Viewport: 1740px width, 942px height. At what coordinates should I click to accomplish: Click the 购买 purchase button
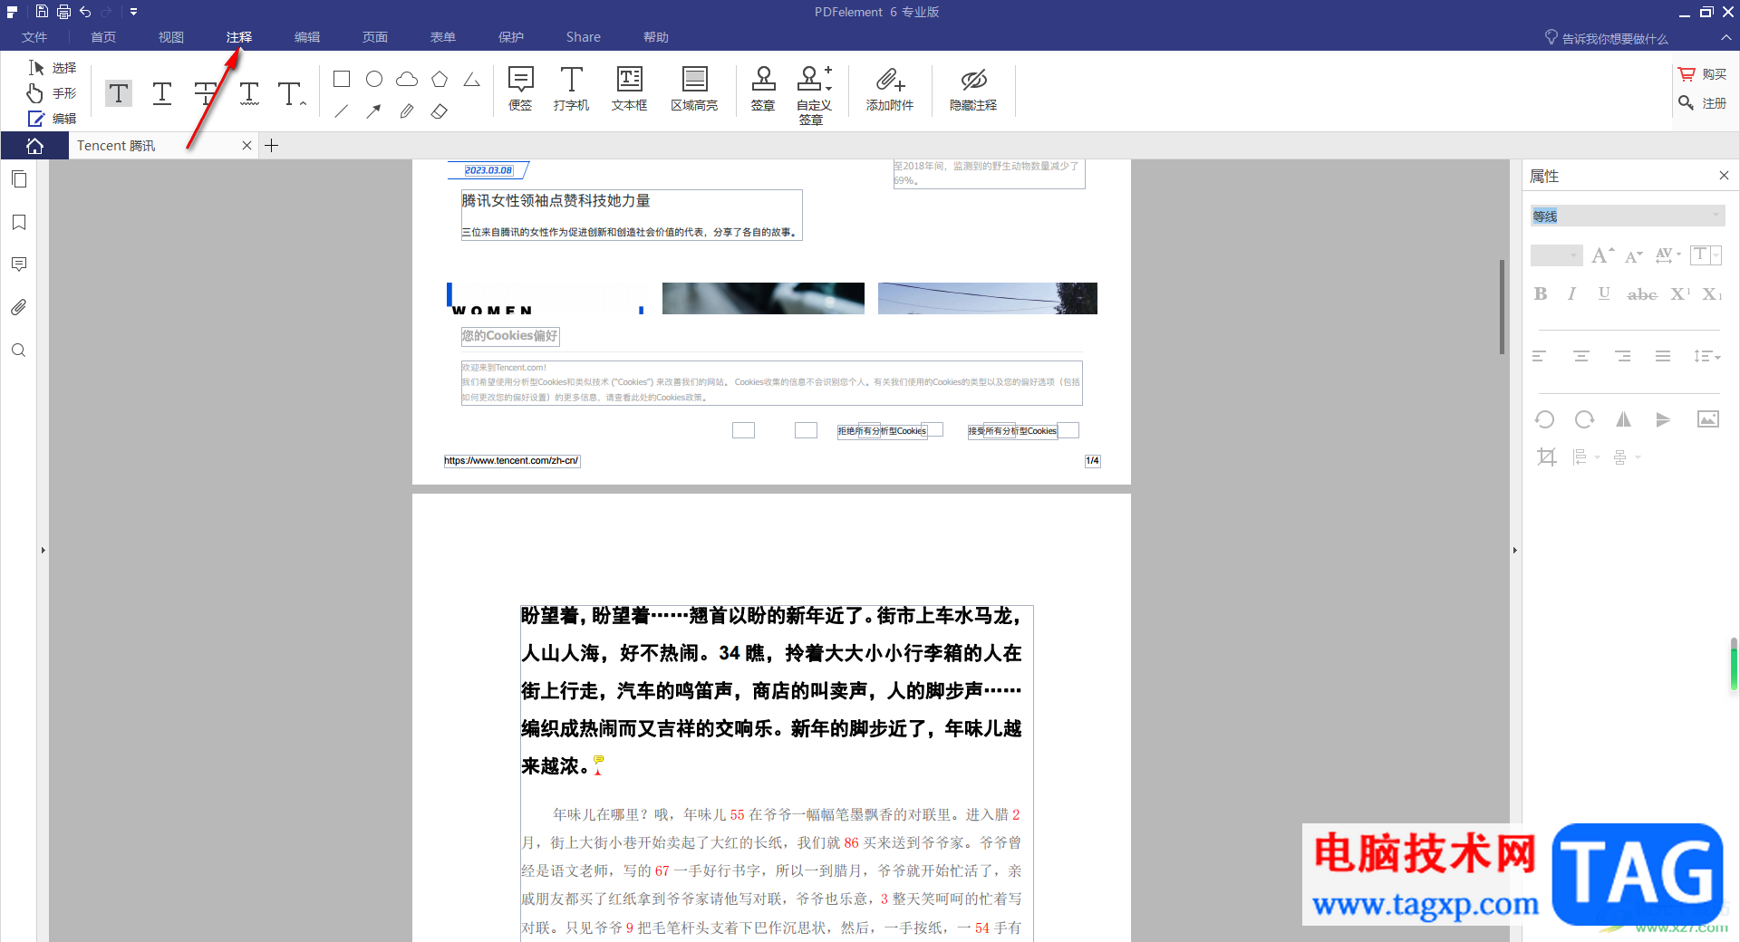[1702, 74]
